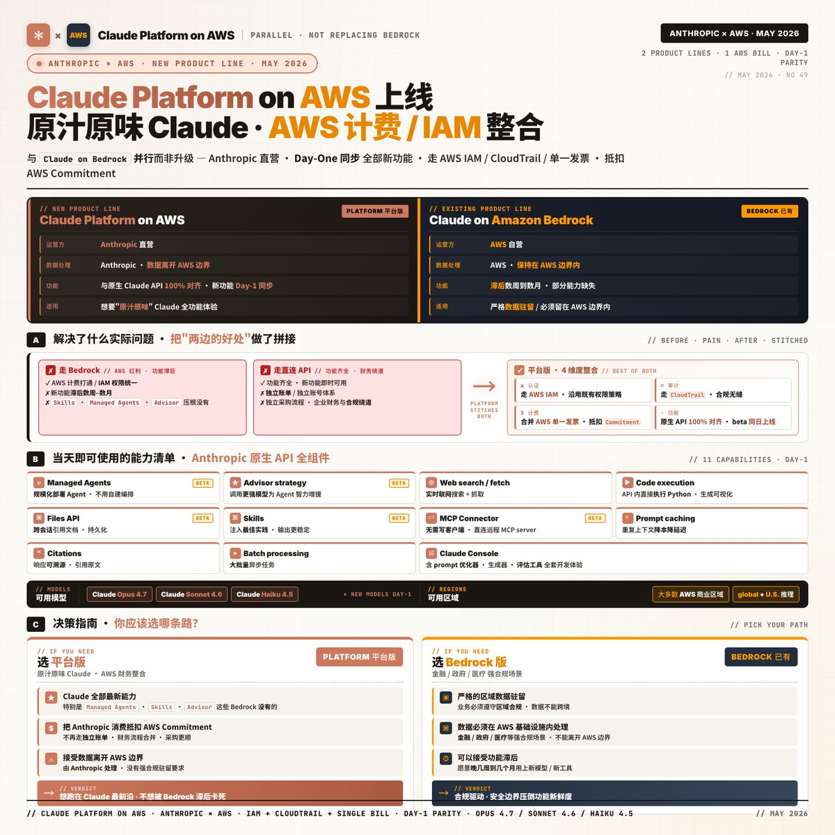
Task: Click the BETA tag on Skills card
Action: click(399, 518)
